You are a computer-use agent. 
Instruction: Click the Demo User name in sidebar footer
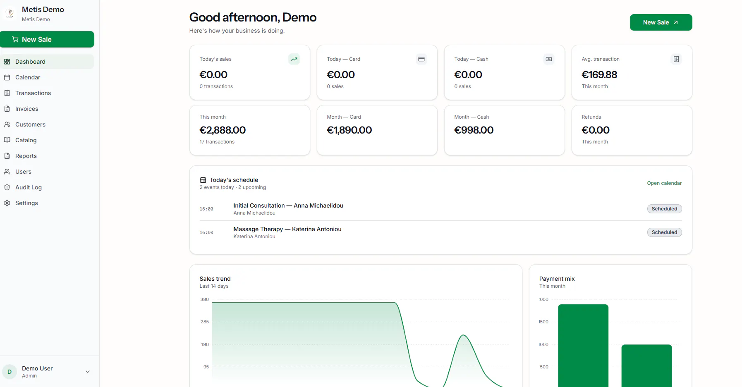tap(37, 368)
